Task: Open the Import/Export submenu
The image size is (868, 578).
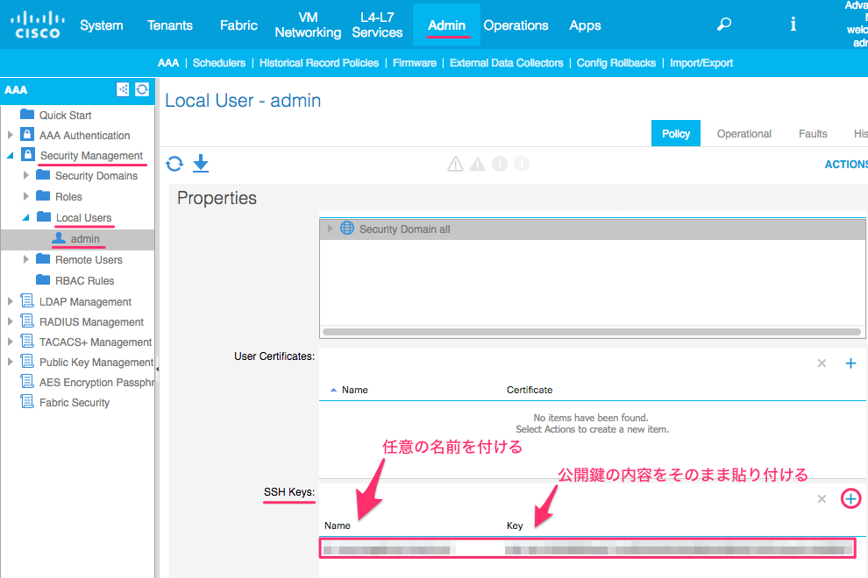Action: point(701,63)
